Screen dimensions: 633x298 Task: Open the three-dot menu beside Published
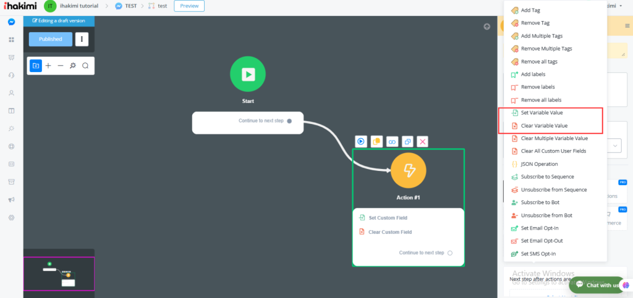click(82, 39)
